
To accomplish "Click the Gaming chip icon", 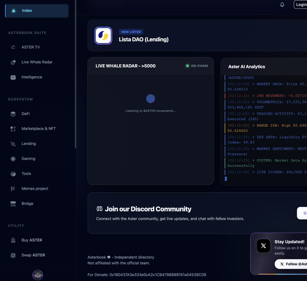I will tap(13, 159).
